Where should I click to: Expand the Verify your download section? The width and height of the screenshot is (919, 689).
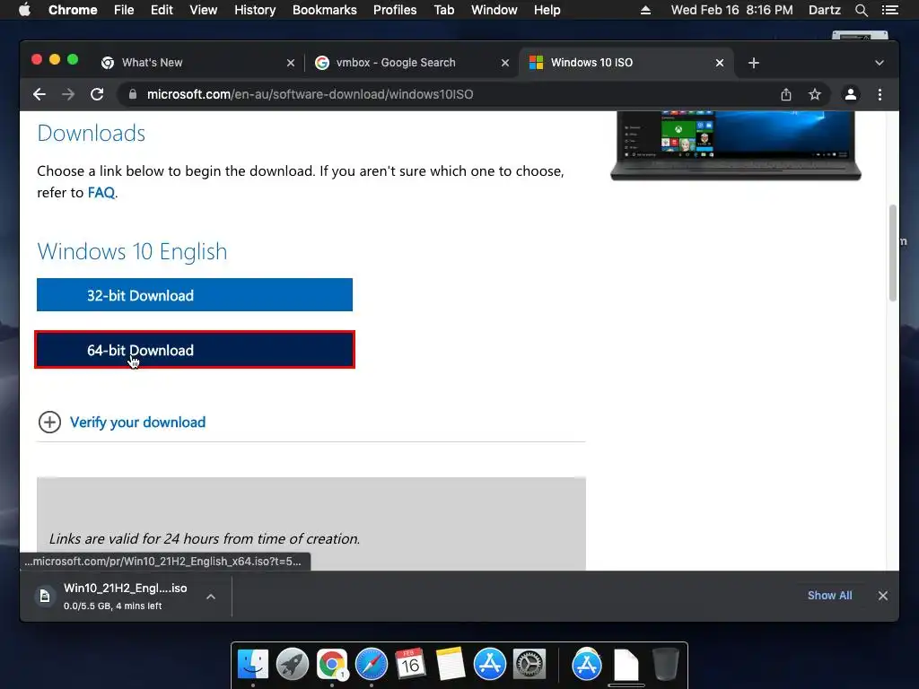[x=122, y=422]
